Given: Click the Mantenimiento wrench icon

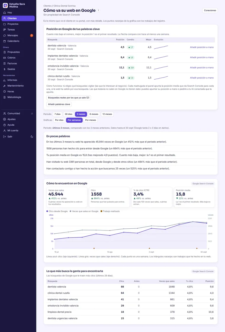Looking at the screenshot, I should 4,86.
